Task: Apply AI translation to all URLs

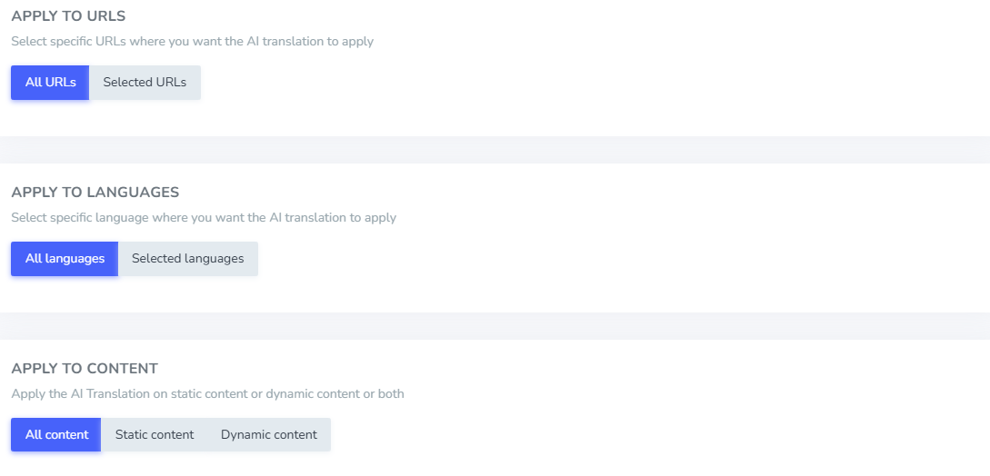Action: tap(50, 82)
